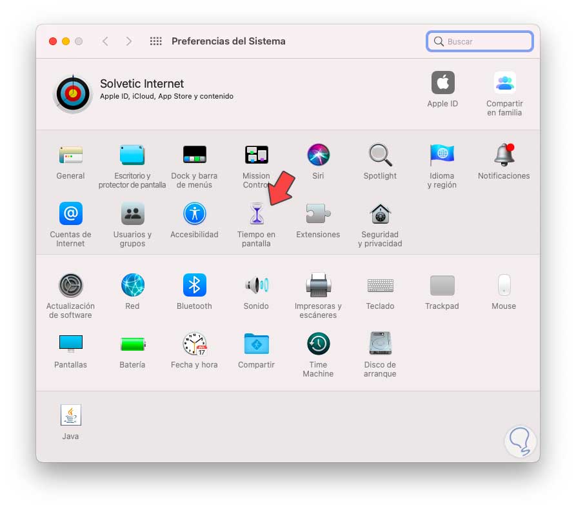Image resolution: width=576 pixels, height=510 pixels.
Task: Go back with the left chevron
Action: tap(105, 41)
